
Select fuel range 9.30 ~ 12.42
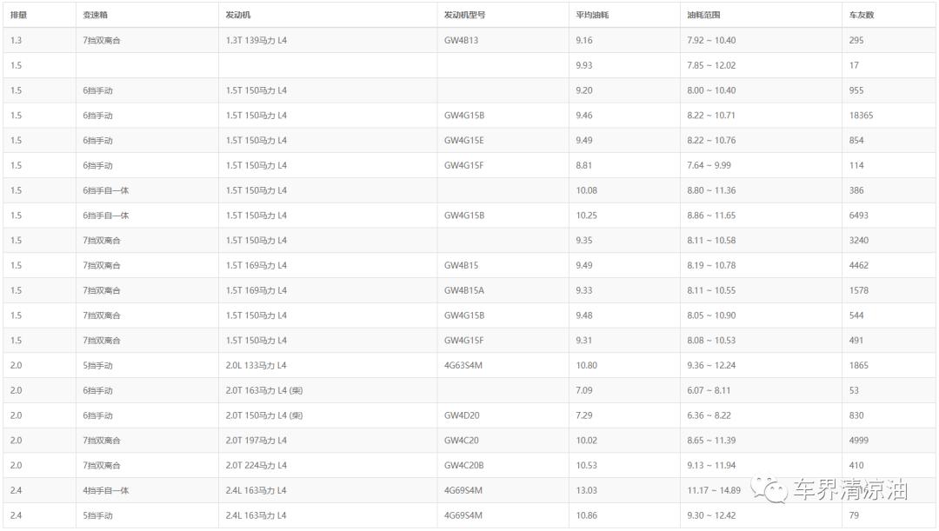coord(711,516)
